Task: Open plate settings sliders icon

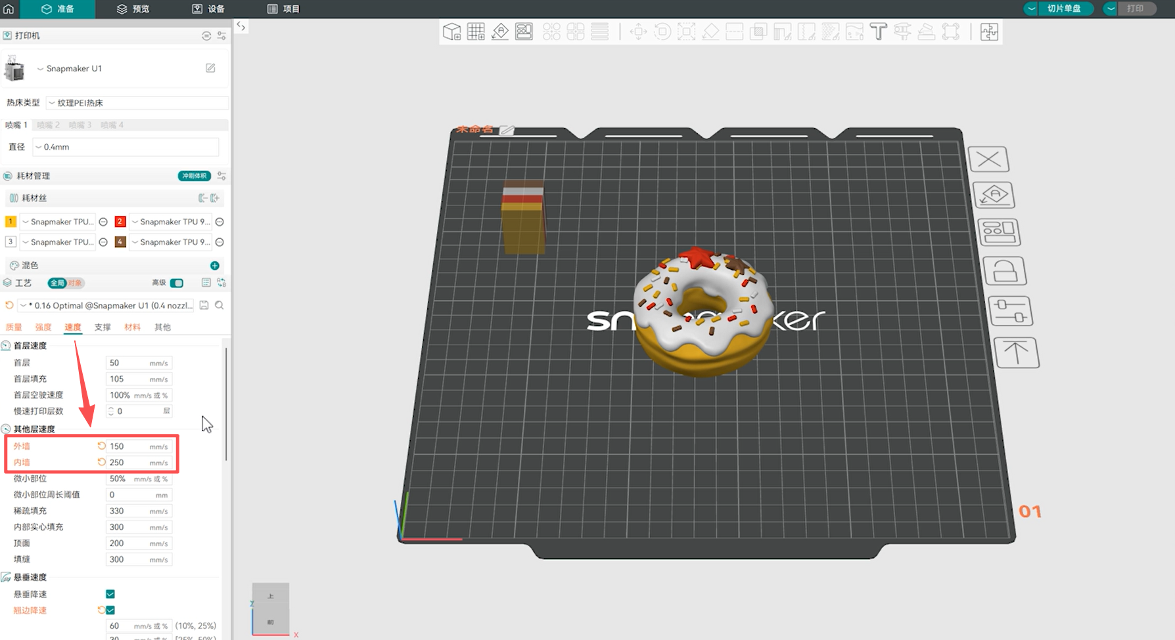Action: (1011, 311)
